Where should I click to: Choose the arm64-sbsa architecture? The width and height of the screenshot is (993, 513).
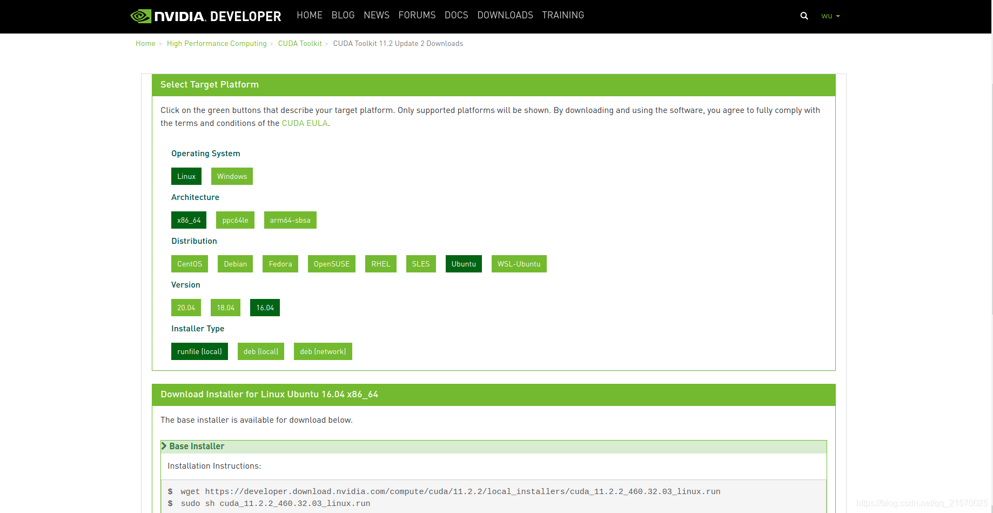tap(290, 220)
